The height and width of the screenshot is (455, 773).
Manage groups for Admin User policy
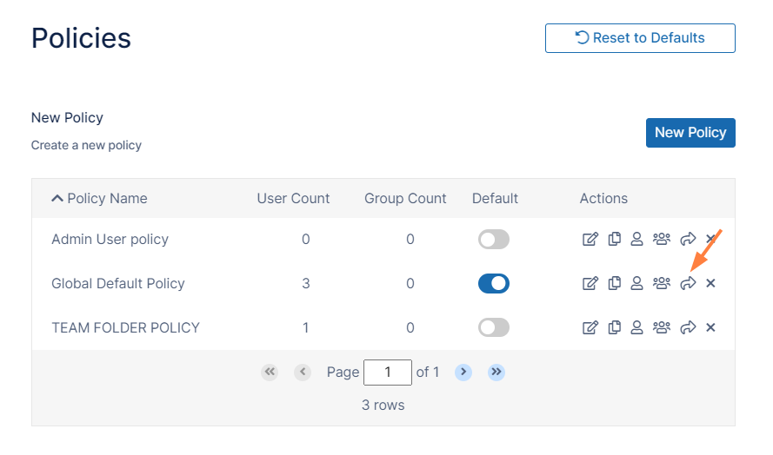click(x=662, y=239)
